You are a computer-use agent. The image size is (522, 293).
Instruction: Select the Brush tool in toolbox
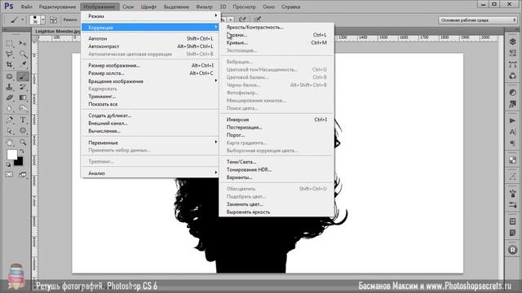(x=23, y=77)
